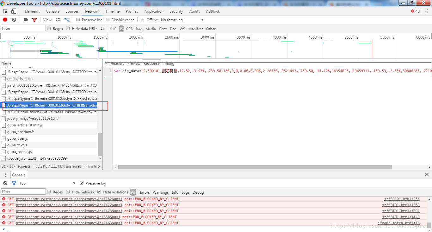The image size is (432, 232).
Task: Filter network requests by XHR
Action: [113, 29]
